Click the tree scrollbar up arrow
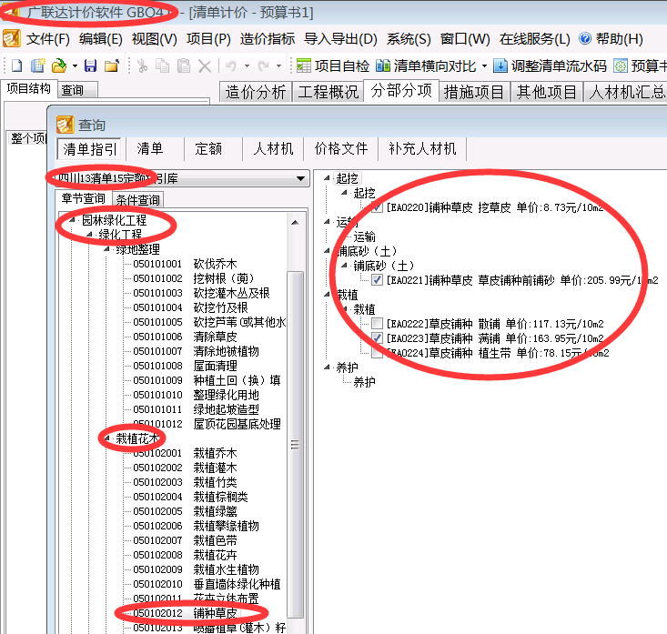Image resolution: width=667 pixels, height=634 pixels. [x=295, y=222]
